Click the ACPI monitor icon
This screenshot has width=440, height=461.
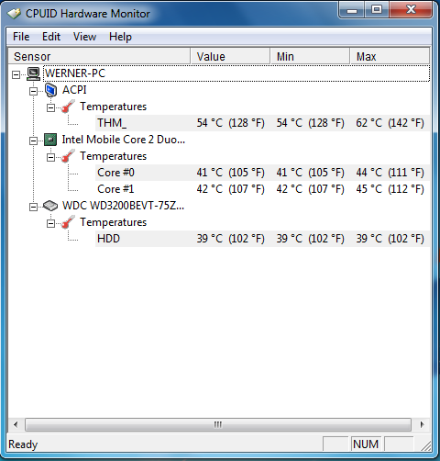pyautogui.click(x=50, y=90)
